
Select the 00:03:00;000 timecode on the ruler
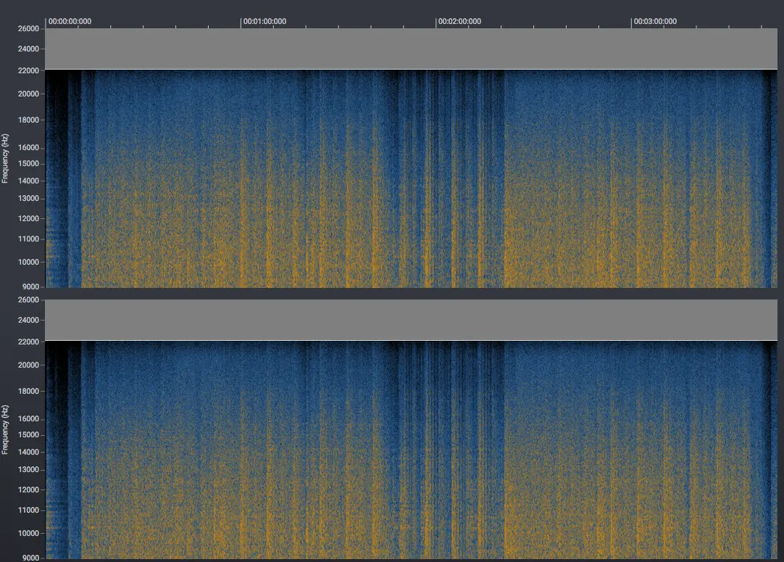(655, 21)
